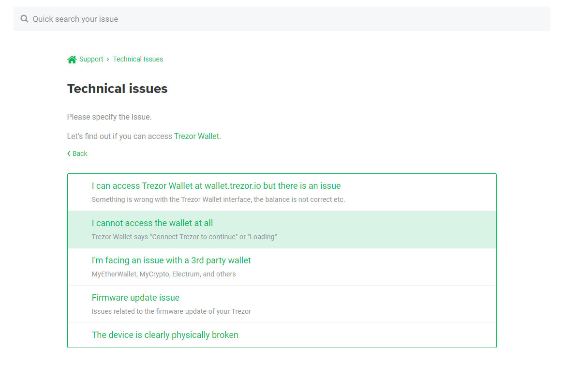
Task: Select "The device is clearly physically broken"
Action: pyautogui.click(x=165, y=335)
